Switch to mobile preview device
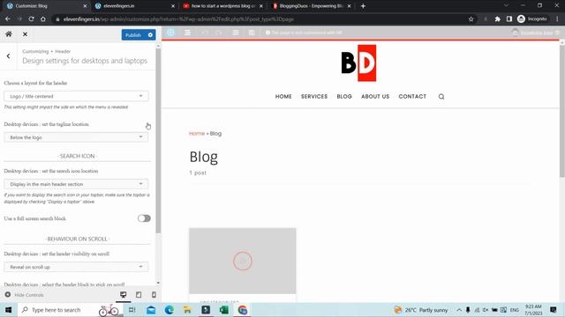The height and width of the screenshot is (317, 565). pos(154,295)
